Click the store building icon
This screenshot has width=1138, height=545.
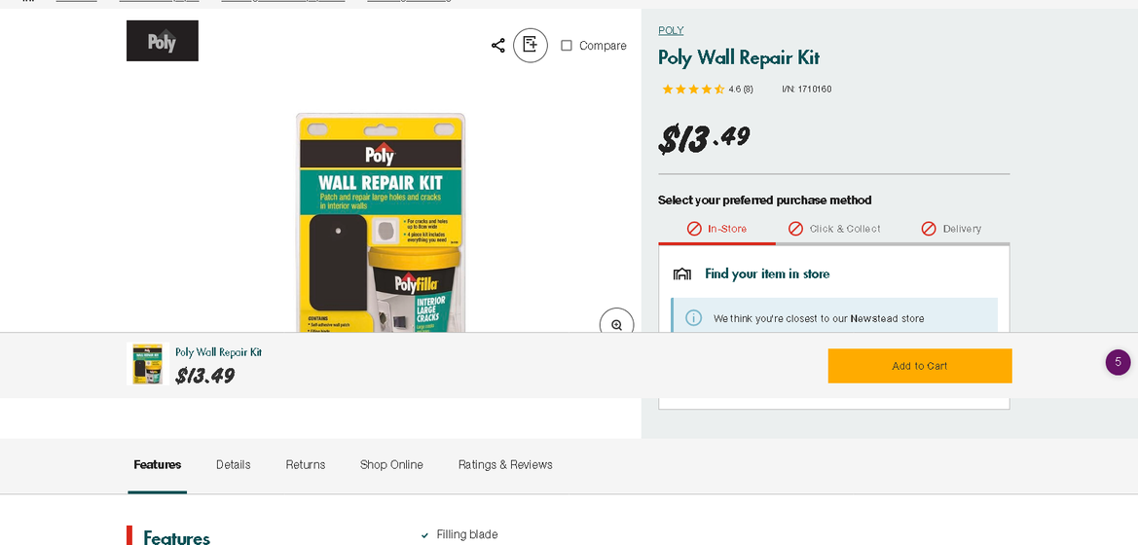point(682,274)
